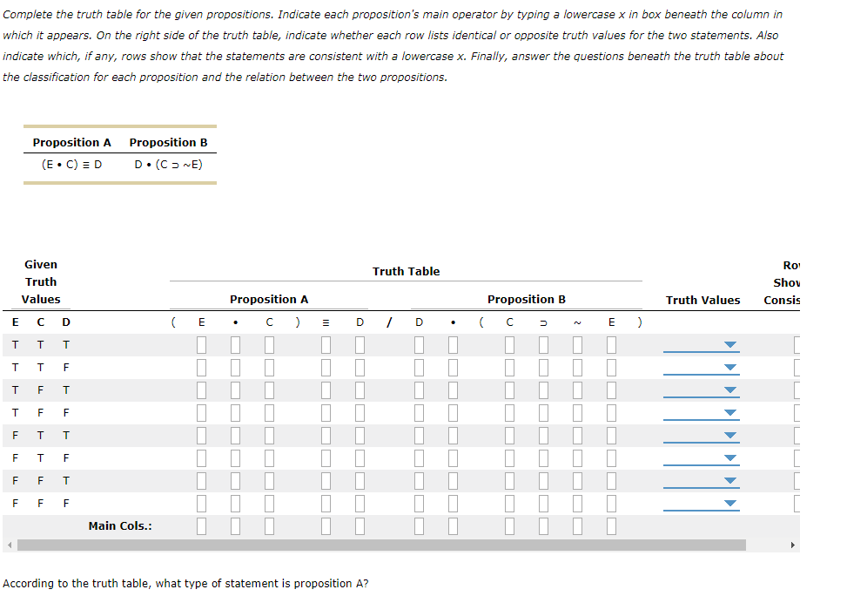Select the tilde column box in the top row
The image size is (847, 603).
point(576,344)
